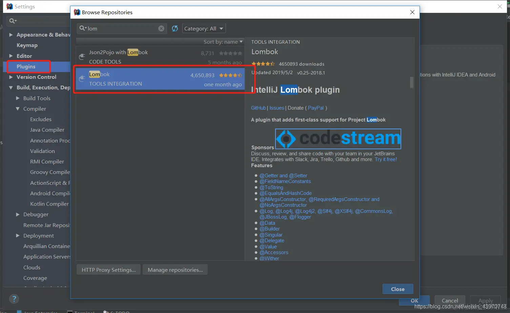The image size is (510, 313).
Task: Reload the plugin repository list
Action: tap(175, 28)
